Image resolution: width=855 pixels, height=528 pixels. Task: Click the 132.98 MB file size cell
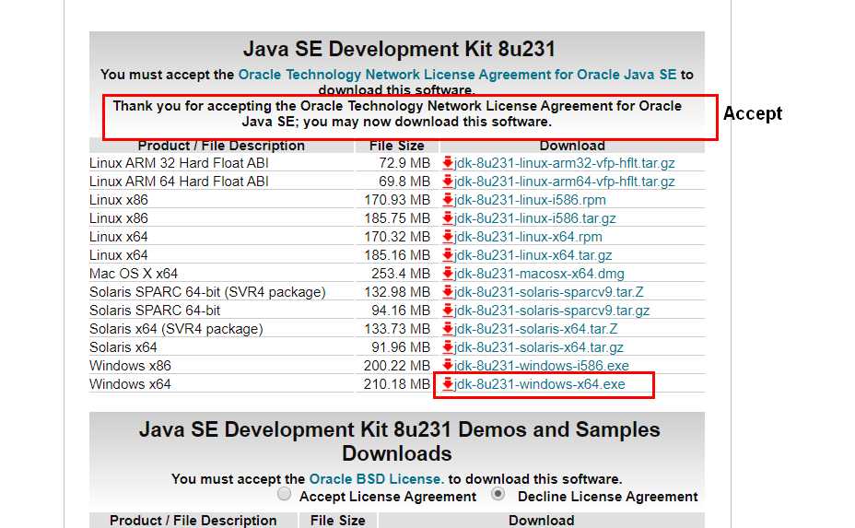coord(397,292)
